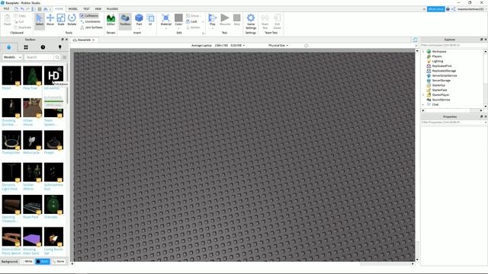Click the Anchor tool in Edit group

193,27
